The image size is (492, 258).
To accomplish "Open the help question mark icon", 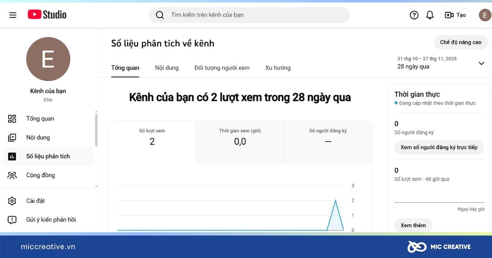I will tap(414, 14).
